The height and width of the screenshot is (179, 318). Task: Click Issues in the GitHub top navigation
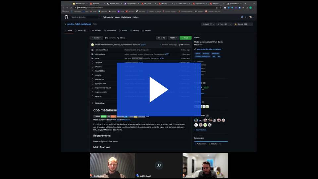(117, 17)
